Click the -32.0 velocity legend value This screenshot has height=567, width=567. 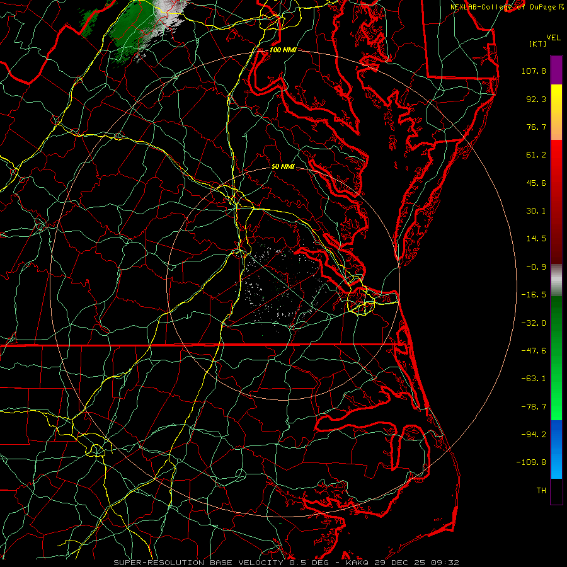coord(534,323)
